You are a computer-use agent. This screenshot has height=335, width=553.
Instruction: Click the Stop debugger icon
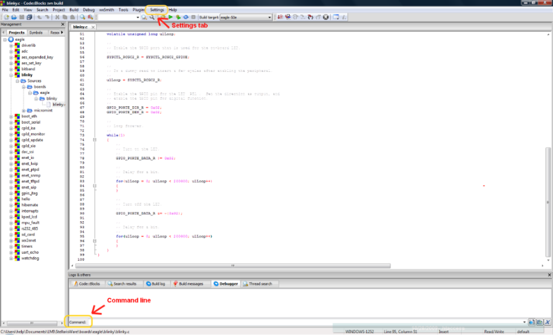(326, 18)
